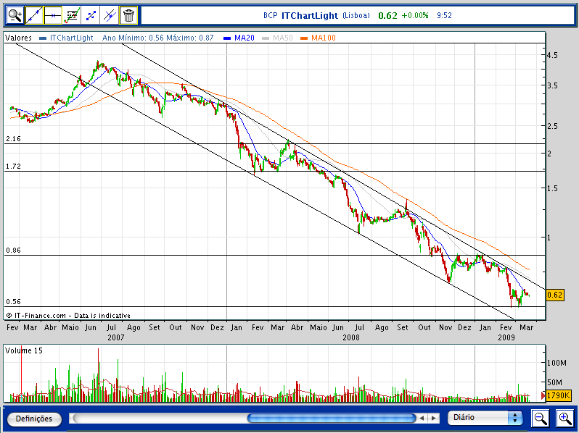Click the 2009 year label on the axis
This screenshot has width=579, height=433.
[x=506, y=337]
